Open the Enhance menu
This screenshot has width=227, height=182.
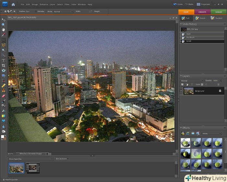coord(44,5)
